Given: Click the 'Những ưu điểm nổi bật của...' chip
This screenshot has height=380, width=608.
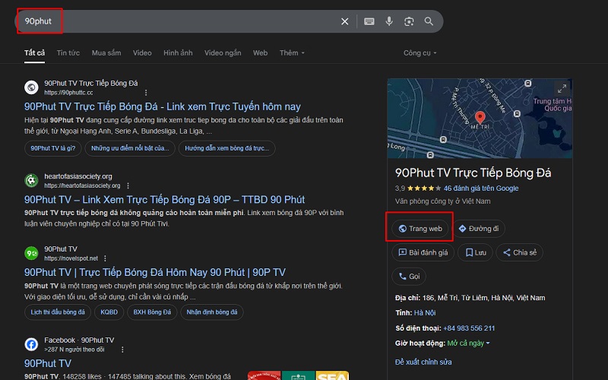Looking at the screenshot, I should pyautogui.click(x=130, y=148).
